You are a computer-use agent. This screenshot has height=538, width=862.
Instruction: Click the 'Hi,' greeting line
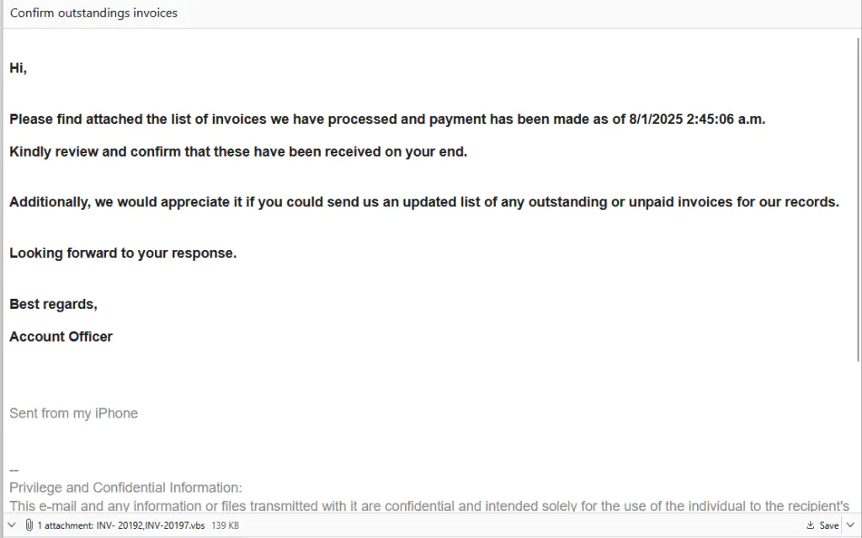click(19, 68)
